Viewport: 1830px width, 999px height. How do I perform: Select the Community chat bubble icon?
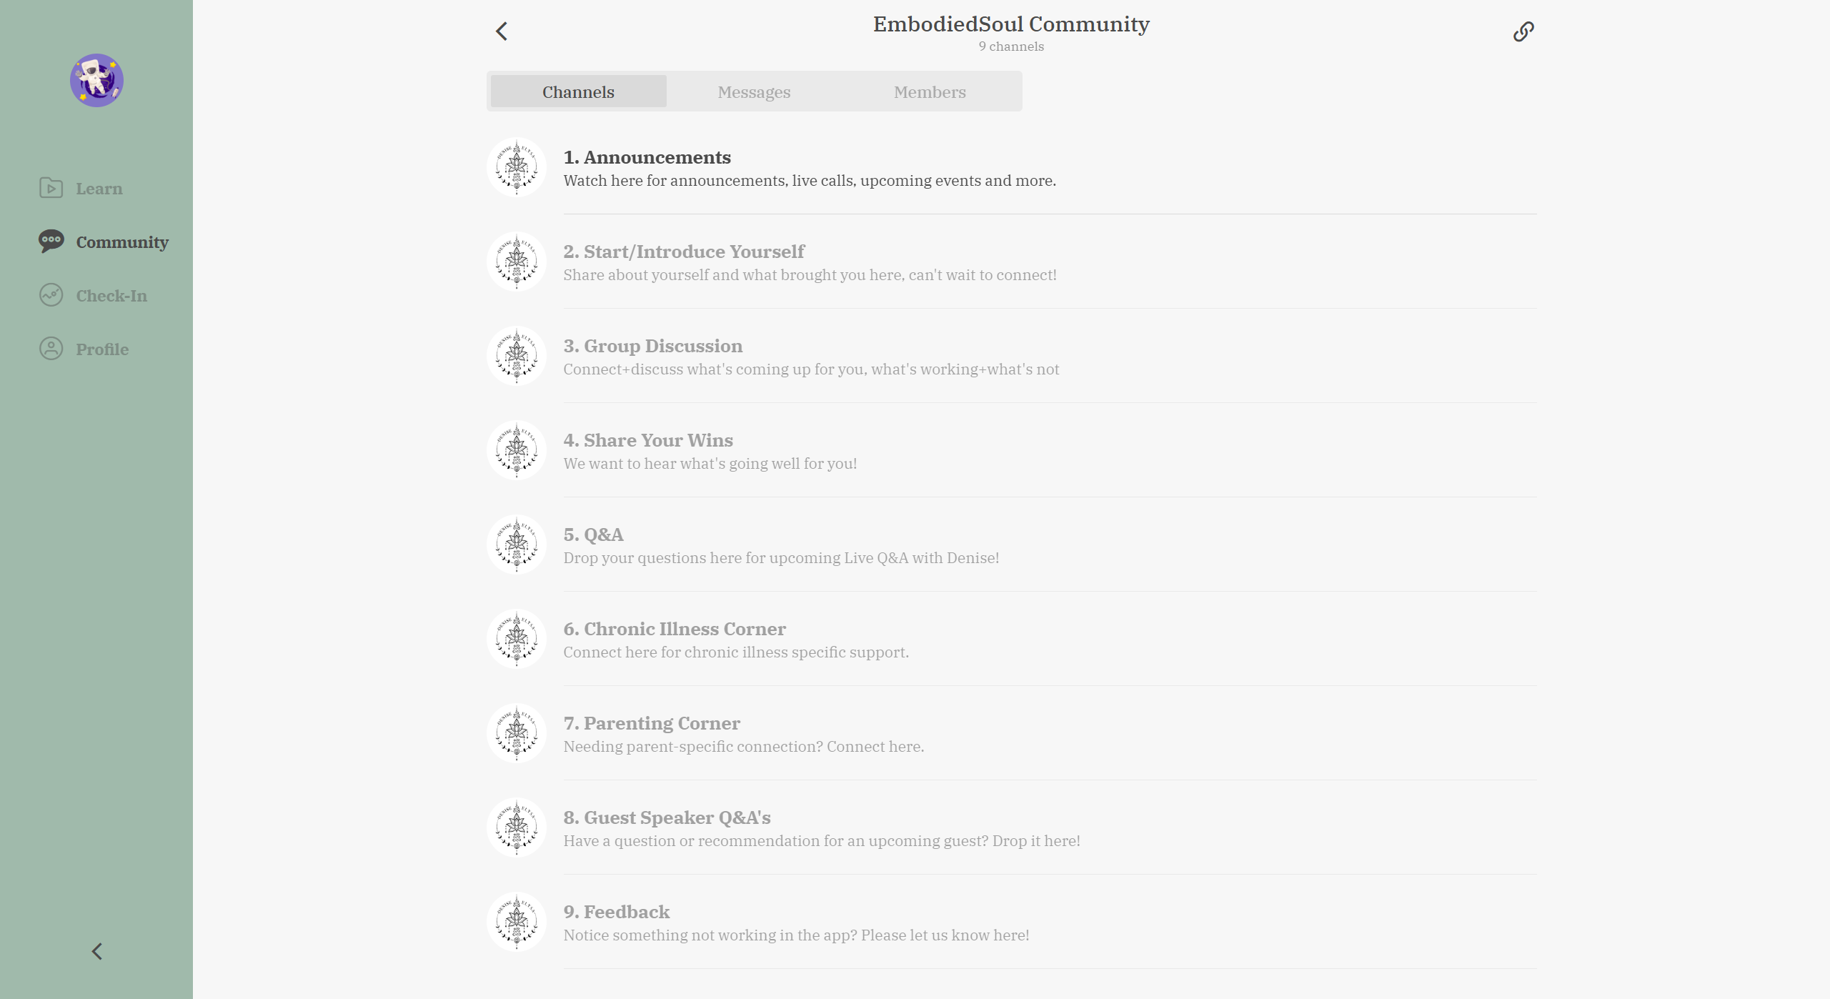(51, 242)
